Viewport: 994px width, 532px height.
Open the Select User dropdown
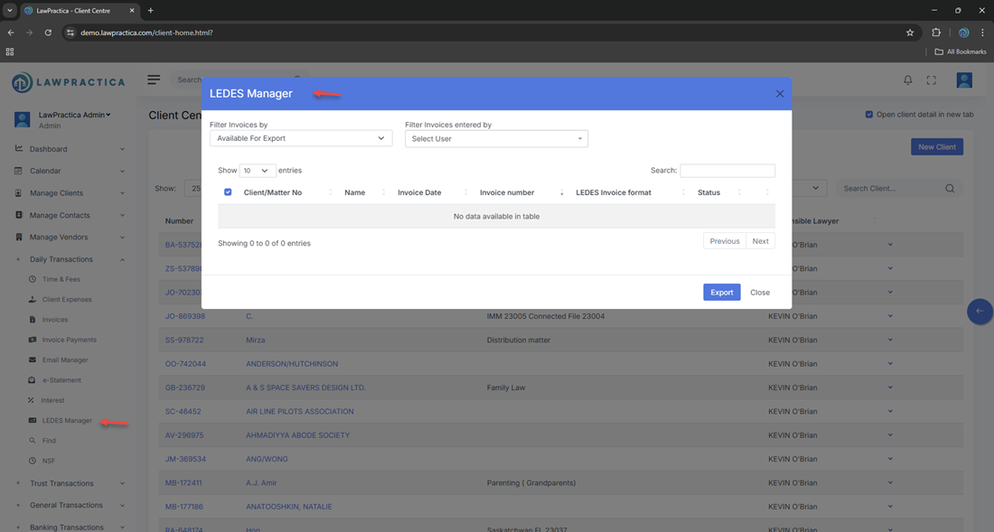coord(496,138)
